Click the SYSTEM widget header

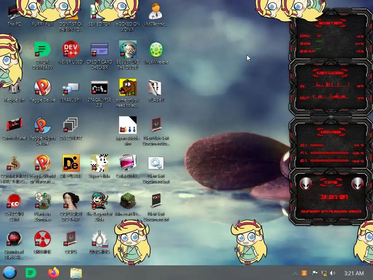(330, 23)
